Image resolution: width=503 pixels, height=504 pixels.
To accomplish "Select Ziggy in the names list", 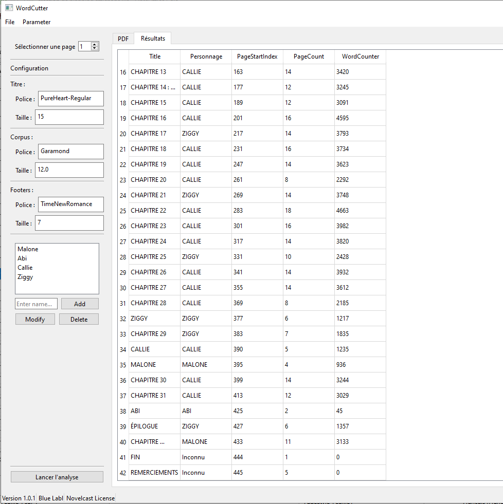I will point(25,277).
